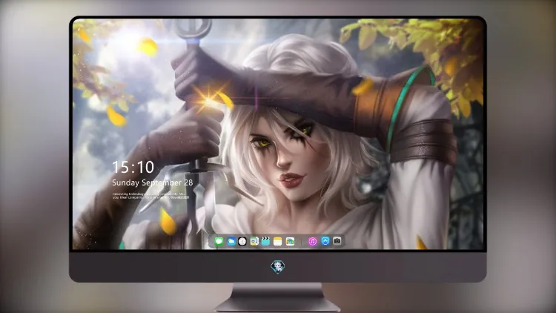This screenshot has width=556, height=313.
Task: Open the Maps app icon
Action: [254, 242]
